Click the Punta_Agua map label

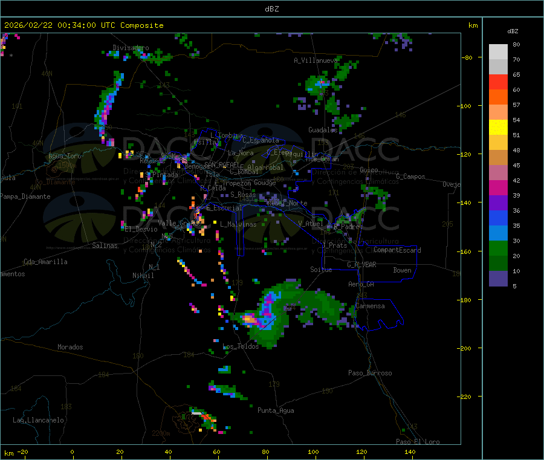pyautogui.click(x=276, y=410)
